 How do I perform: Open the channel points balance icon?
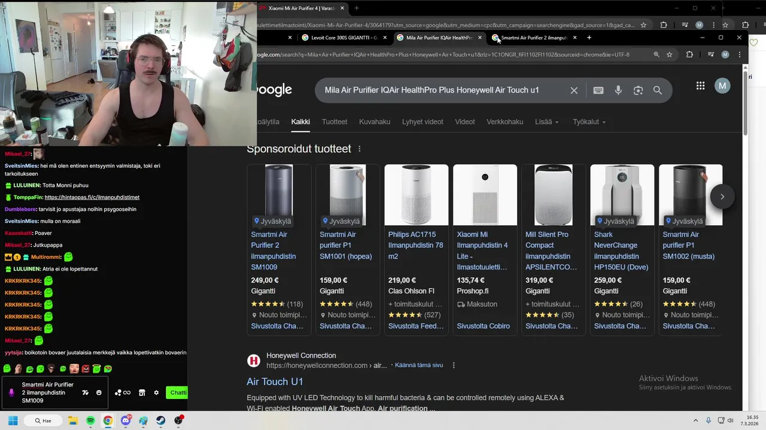123,392
